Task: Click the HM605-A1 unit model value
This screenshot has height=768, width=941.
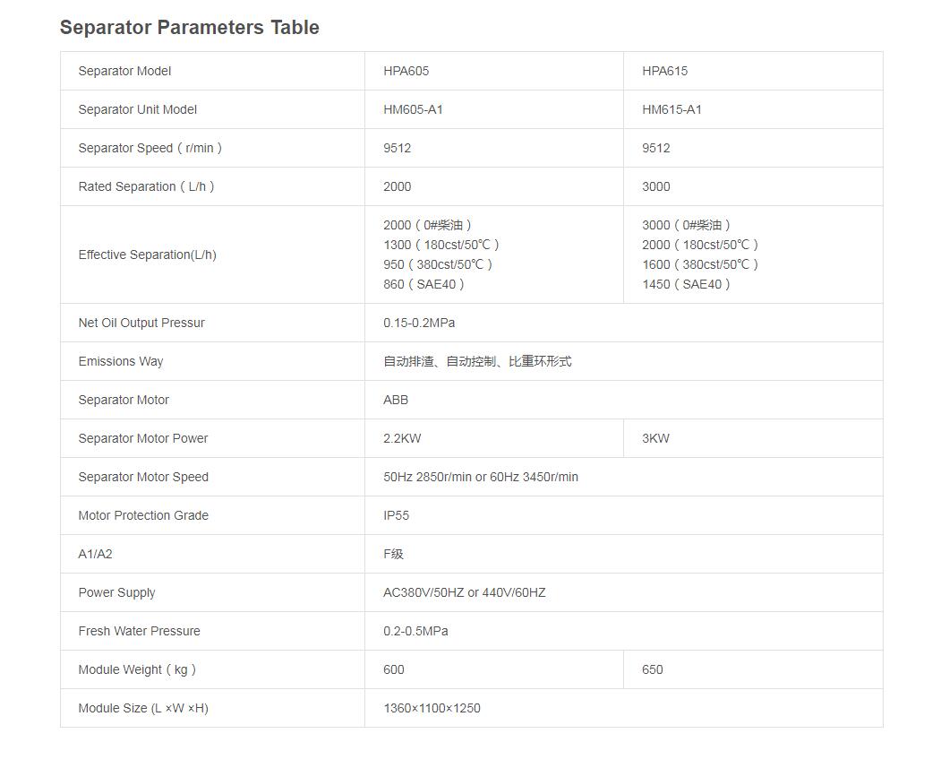Action: (413, 109)
